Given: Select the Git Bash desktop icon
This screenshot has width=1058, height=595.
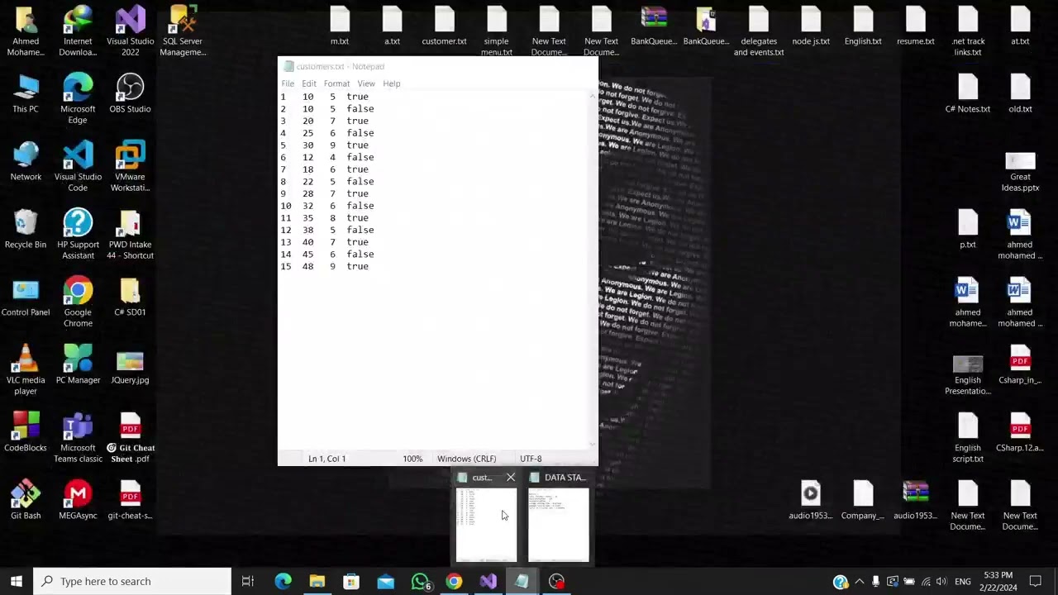Looking at the screenshot, I should click(26, 500).
